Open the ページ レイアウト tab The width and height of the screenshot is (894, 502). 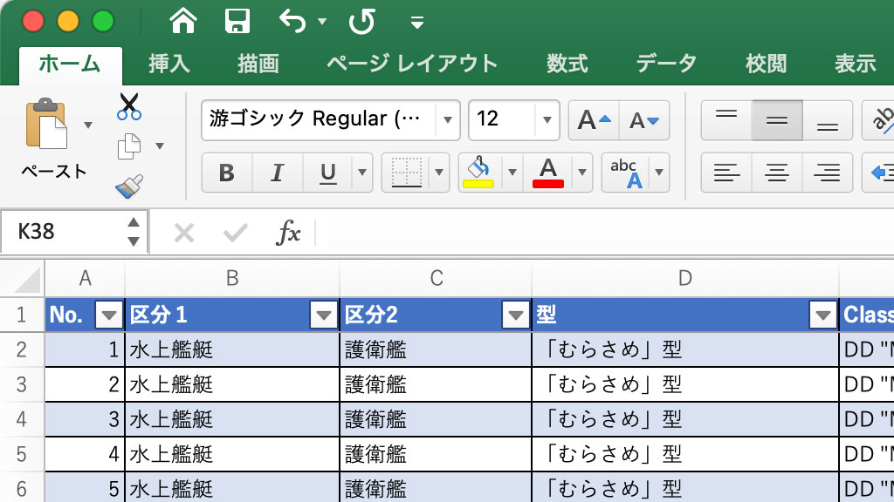pyautogui.click(x=412, y=64)
